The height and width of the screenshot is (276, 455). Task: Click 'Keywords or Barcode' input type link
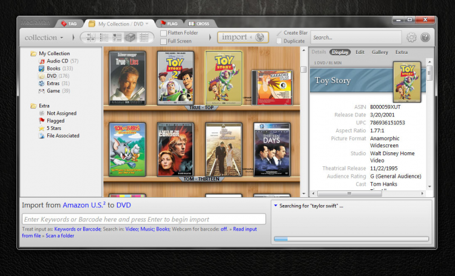point(78,229)
